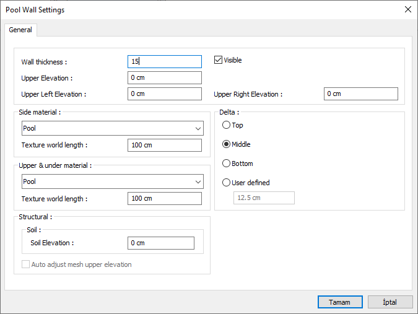Select the Middle delta option
This screenshot has width=418, height=314.
pyautogui.click(x=226, y=144)
